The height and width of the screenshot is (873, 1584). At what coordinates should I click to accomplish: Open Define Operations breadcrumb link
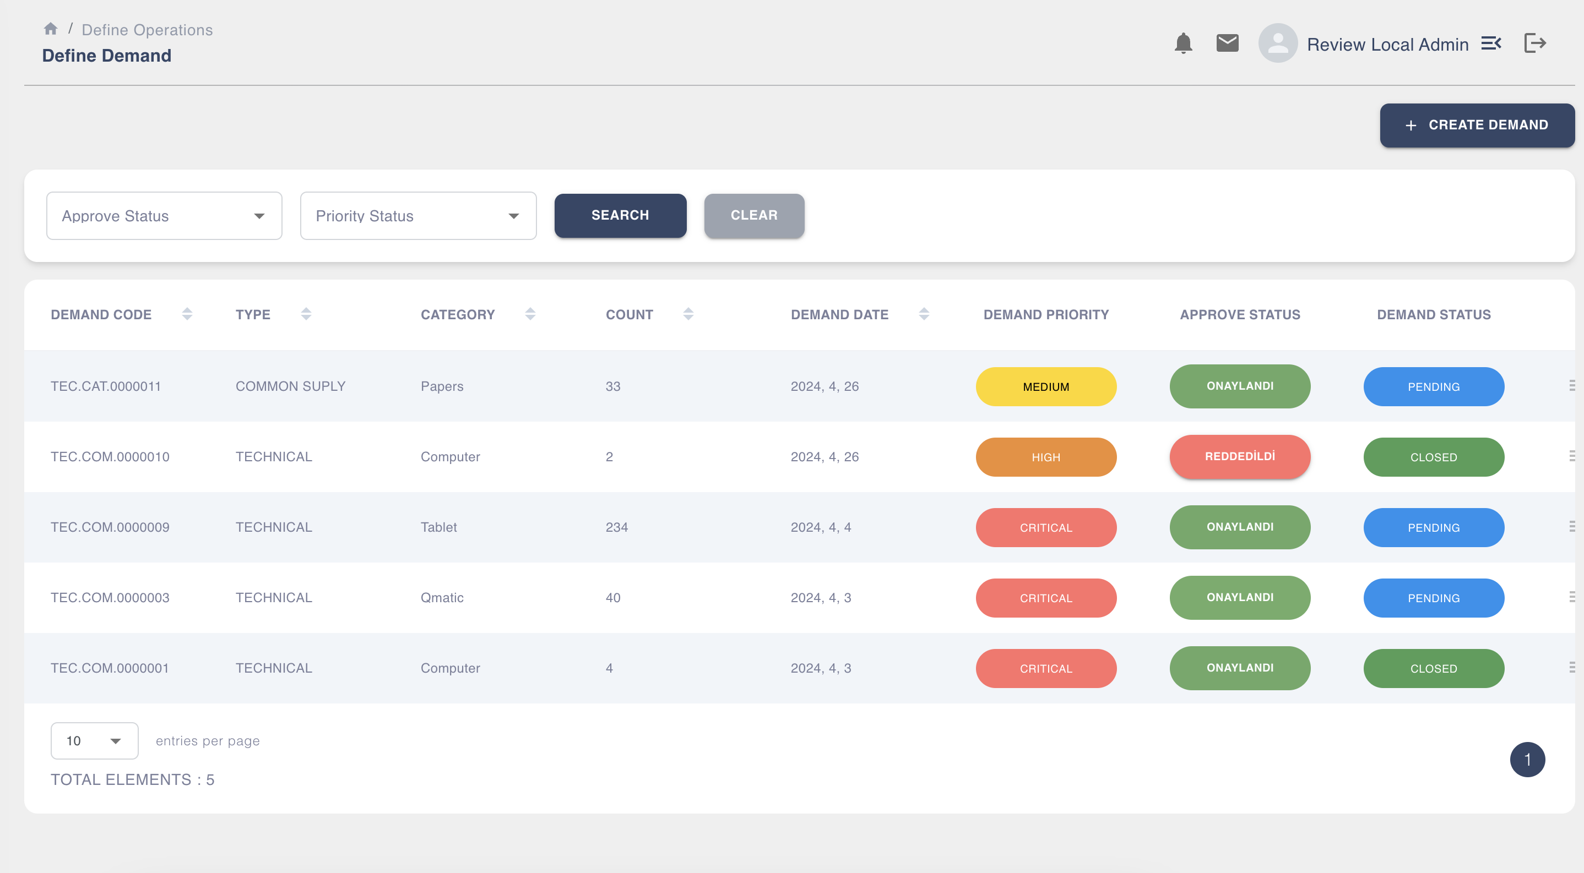(147, 29)
